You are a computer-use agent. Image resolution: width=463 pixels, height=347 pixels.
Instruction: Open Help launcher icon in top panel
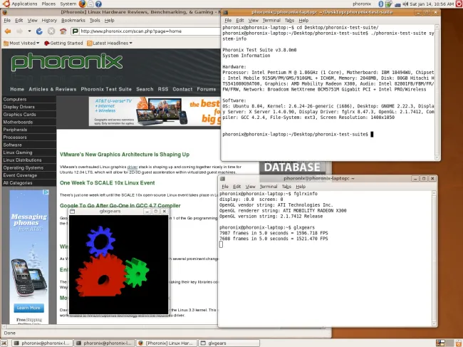pyautogui.click(x=98, y=4)
